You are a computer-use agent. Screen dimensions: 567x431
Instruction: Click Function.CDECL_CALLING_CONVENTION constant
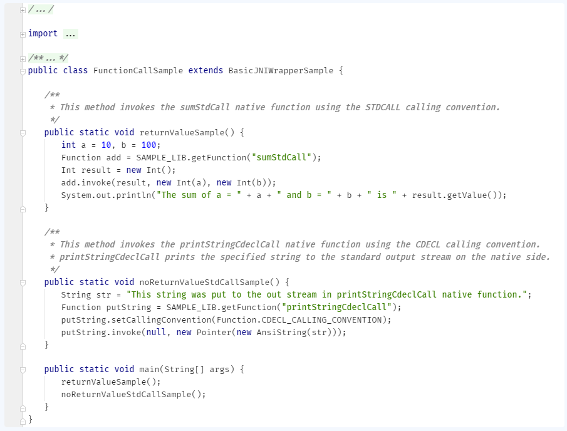point(299,320)
